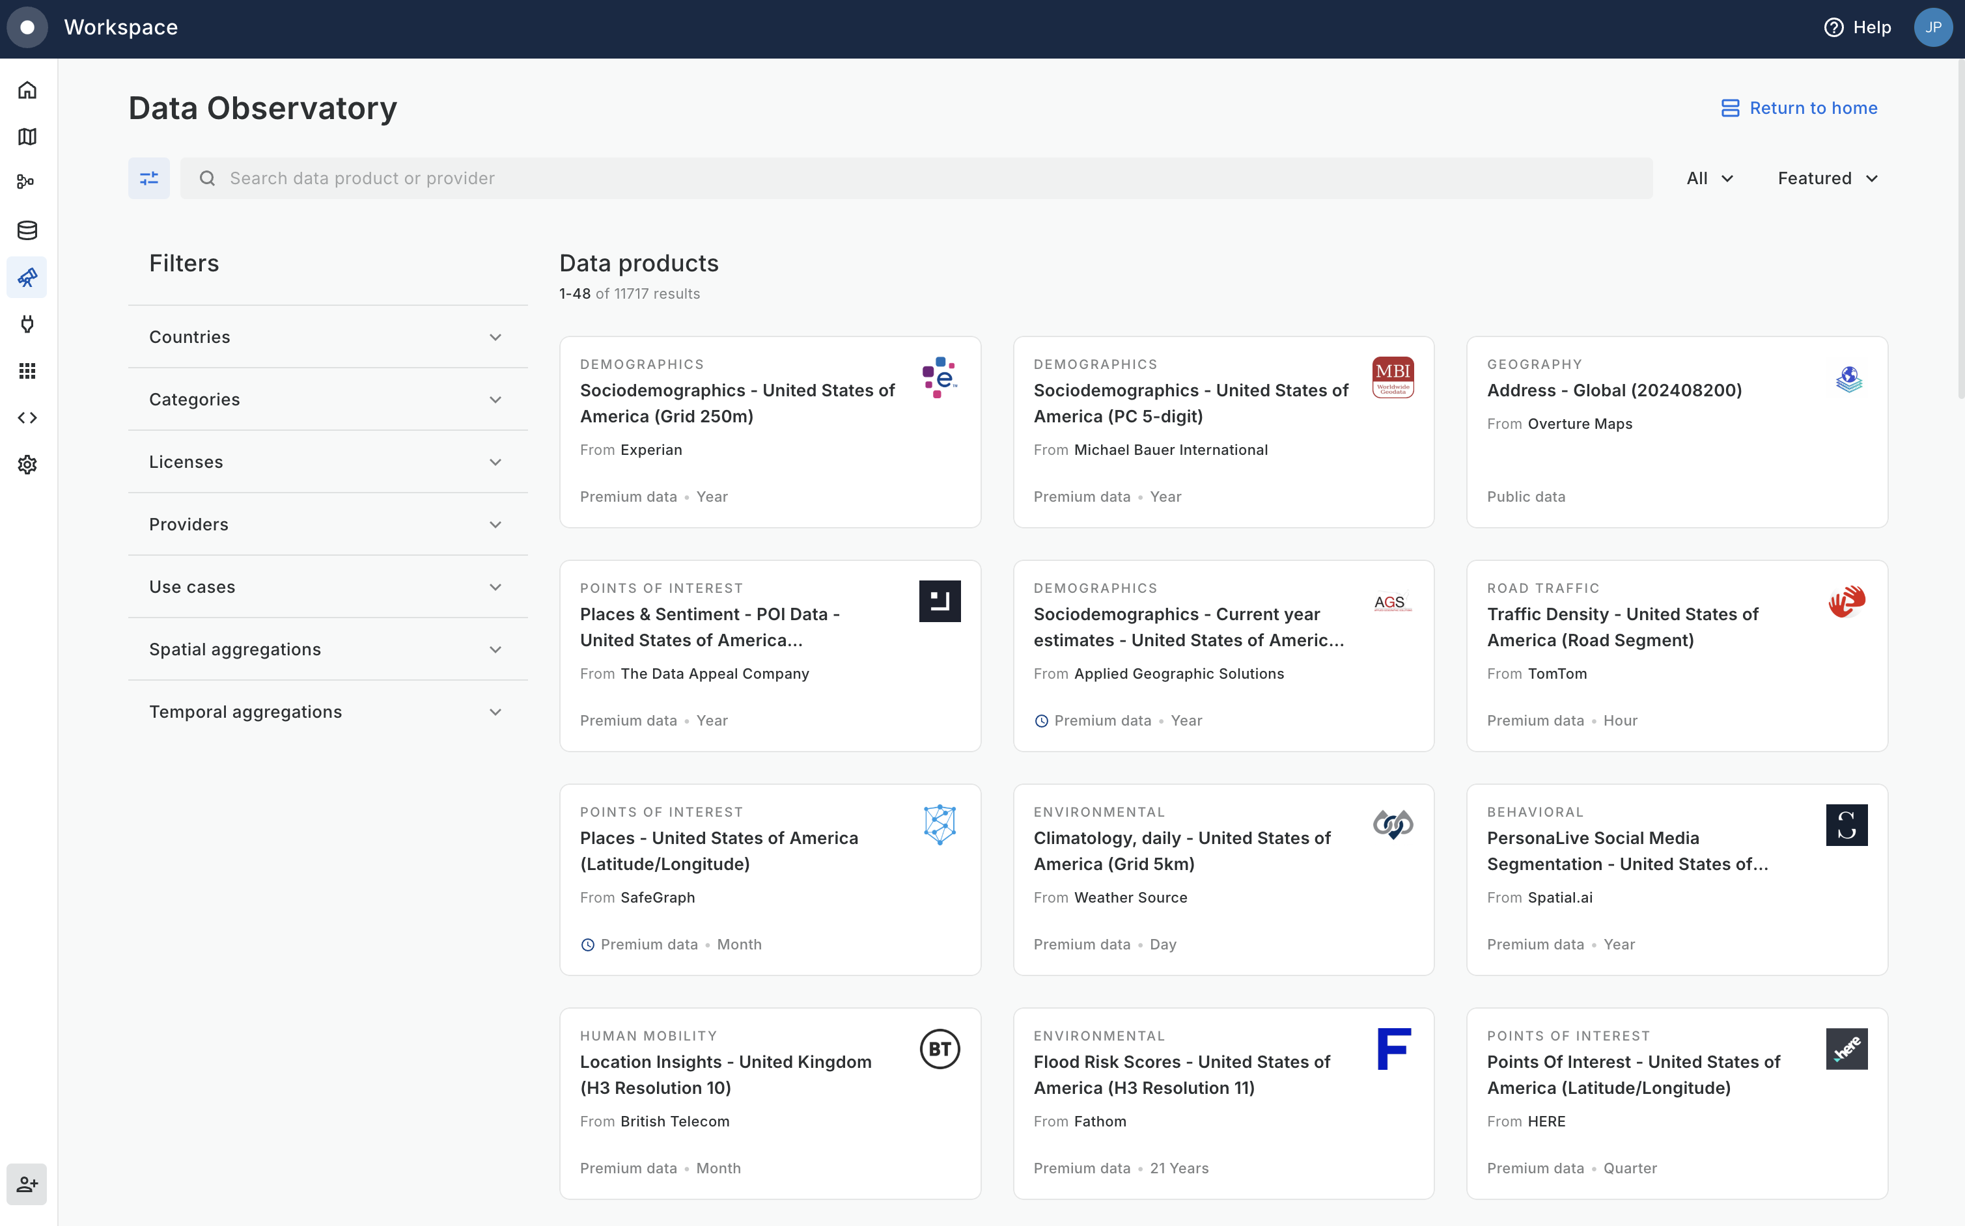The image size is (1965, 1226).
Task: Click the data product search field
Action: click(915, 178)
